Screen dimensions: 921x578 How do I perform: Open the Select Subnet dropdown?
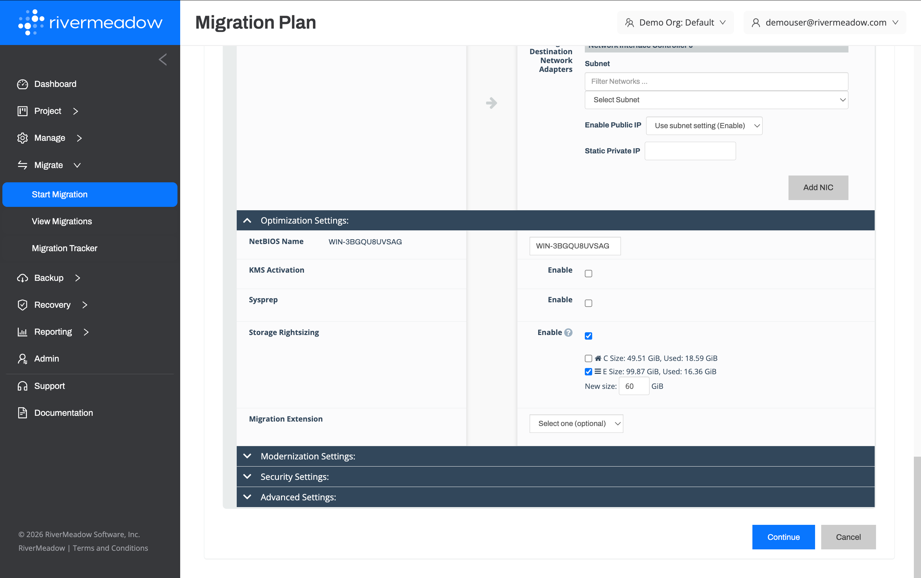716,100
